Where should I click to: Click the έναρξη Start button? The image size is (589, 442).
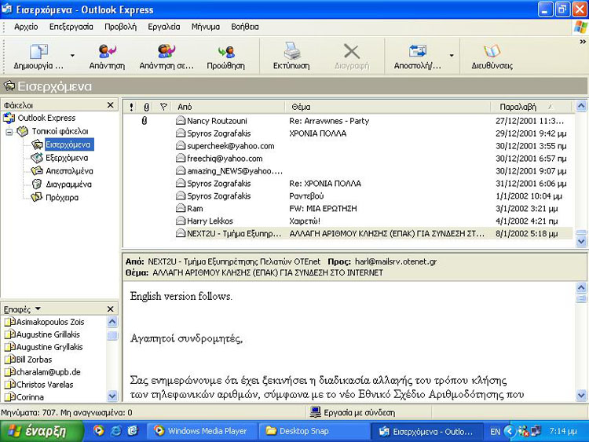42,431
